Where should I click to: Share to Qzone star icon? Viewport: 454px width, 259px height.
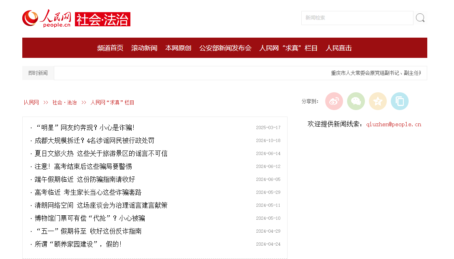[x=378, y=101]
